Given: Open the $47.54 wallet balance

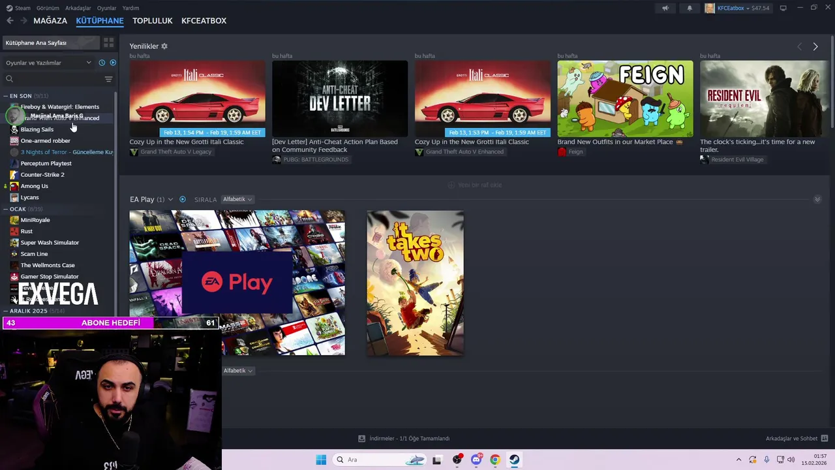Looking at the screenshot, I should [760, 8].
